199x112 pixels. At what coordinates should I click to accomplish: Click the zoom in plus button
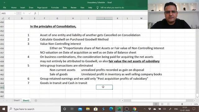click(x=191, y=104)
